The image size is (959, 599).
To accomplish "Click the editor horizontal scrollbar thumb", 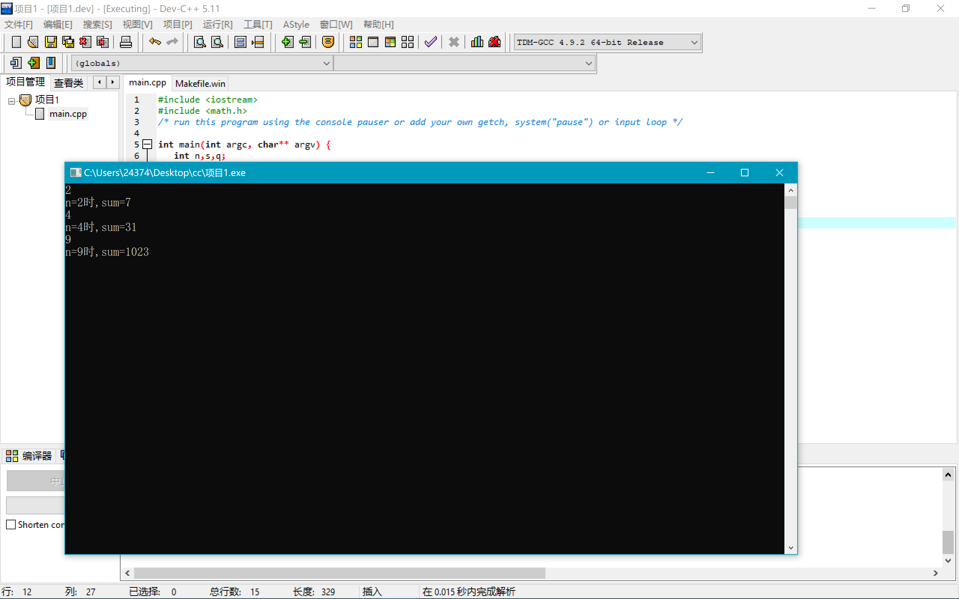I will pos(339,573).
